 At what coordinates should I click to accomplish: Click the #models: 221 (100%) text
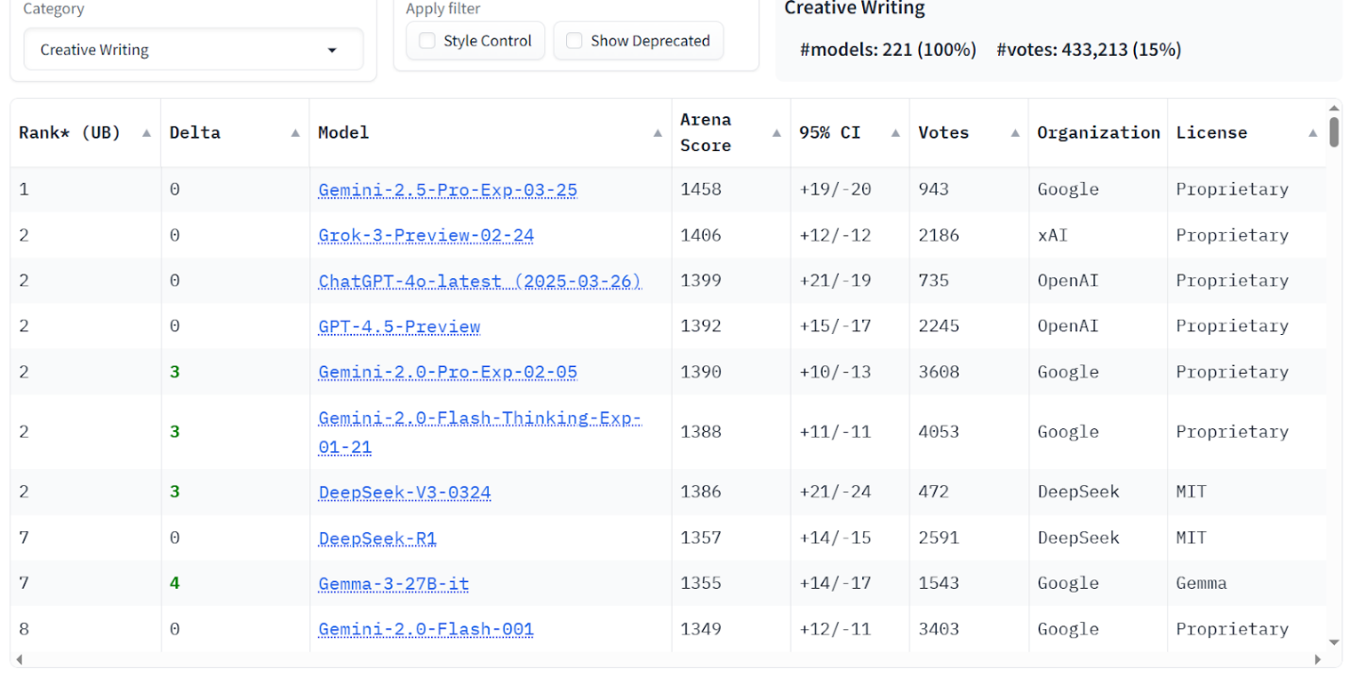pos(888,50)
